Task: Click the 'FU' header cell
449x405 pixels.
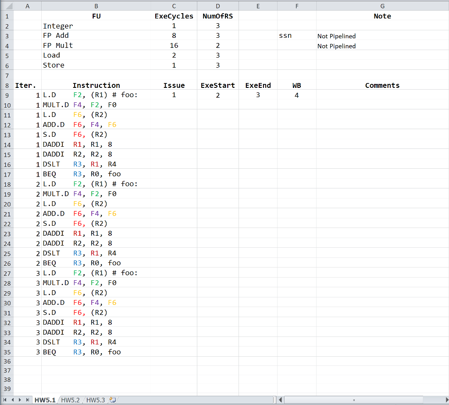Action: (x=96, y=16)
